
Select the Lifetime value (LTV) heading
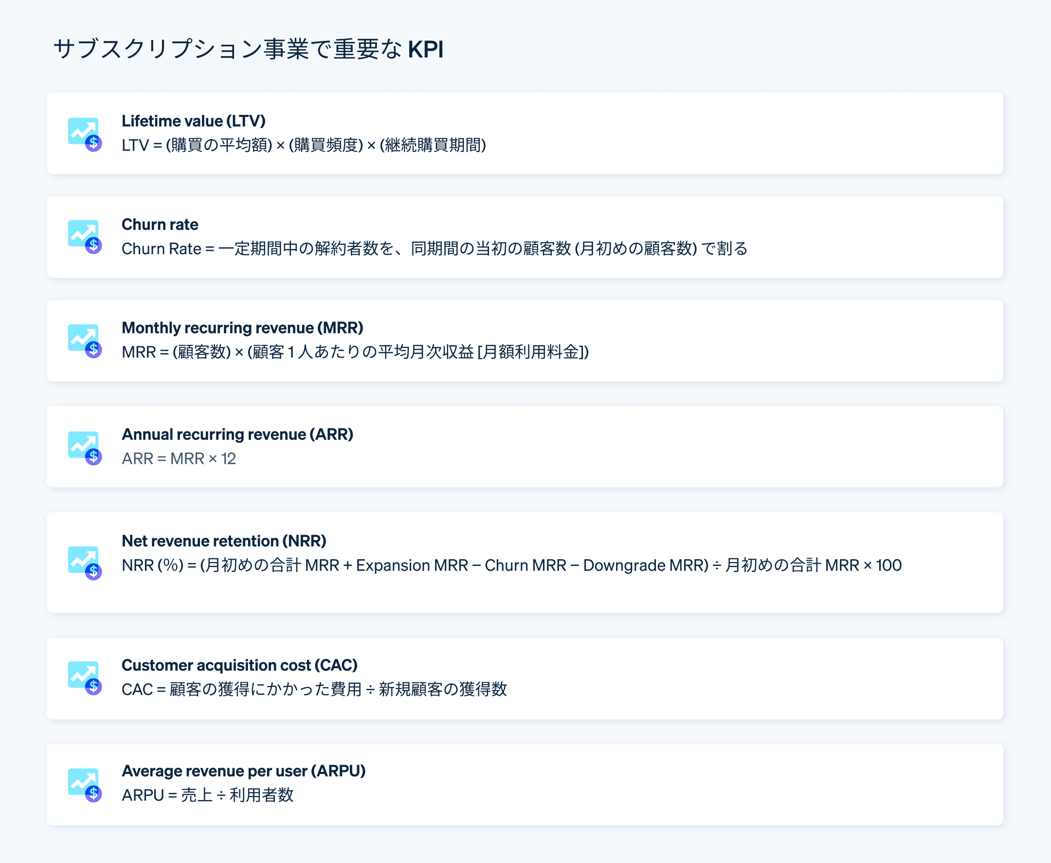[194, 121]
